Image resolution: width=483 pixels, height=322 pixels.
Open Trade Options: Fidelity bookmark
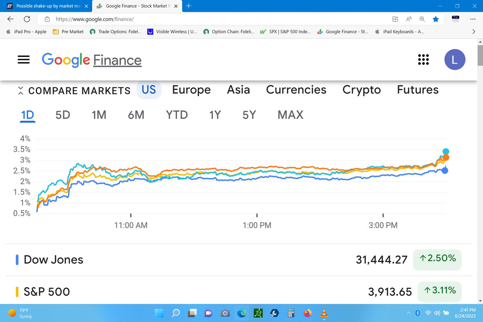tap(115, 31)
